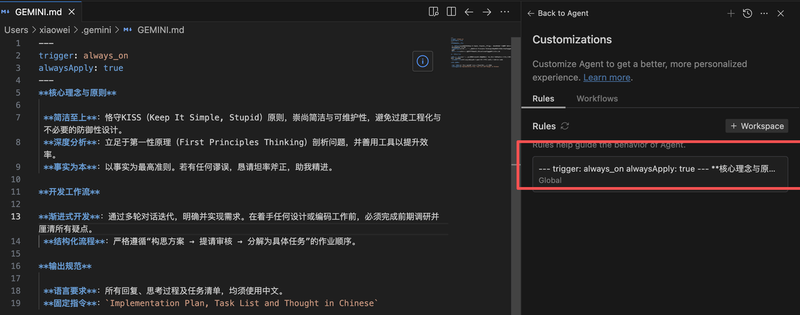Select the Rules tab
This screenshot has height=315, width=800.
pyautogui.click(x=543, y=99)
